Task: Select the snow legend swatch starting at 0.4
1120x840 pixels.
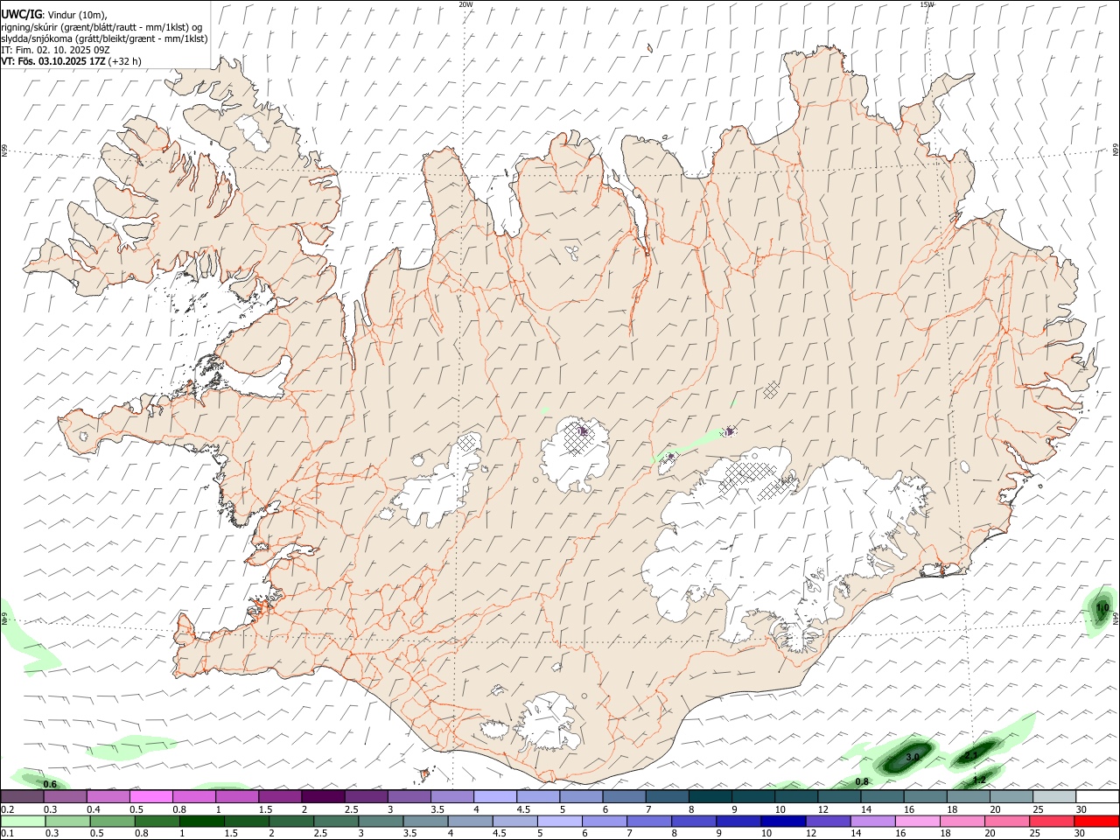Action: pyautogui.click(x=108, y=796)
